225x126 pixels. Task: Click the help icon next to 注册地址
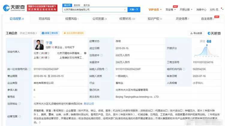[19, 104]
